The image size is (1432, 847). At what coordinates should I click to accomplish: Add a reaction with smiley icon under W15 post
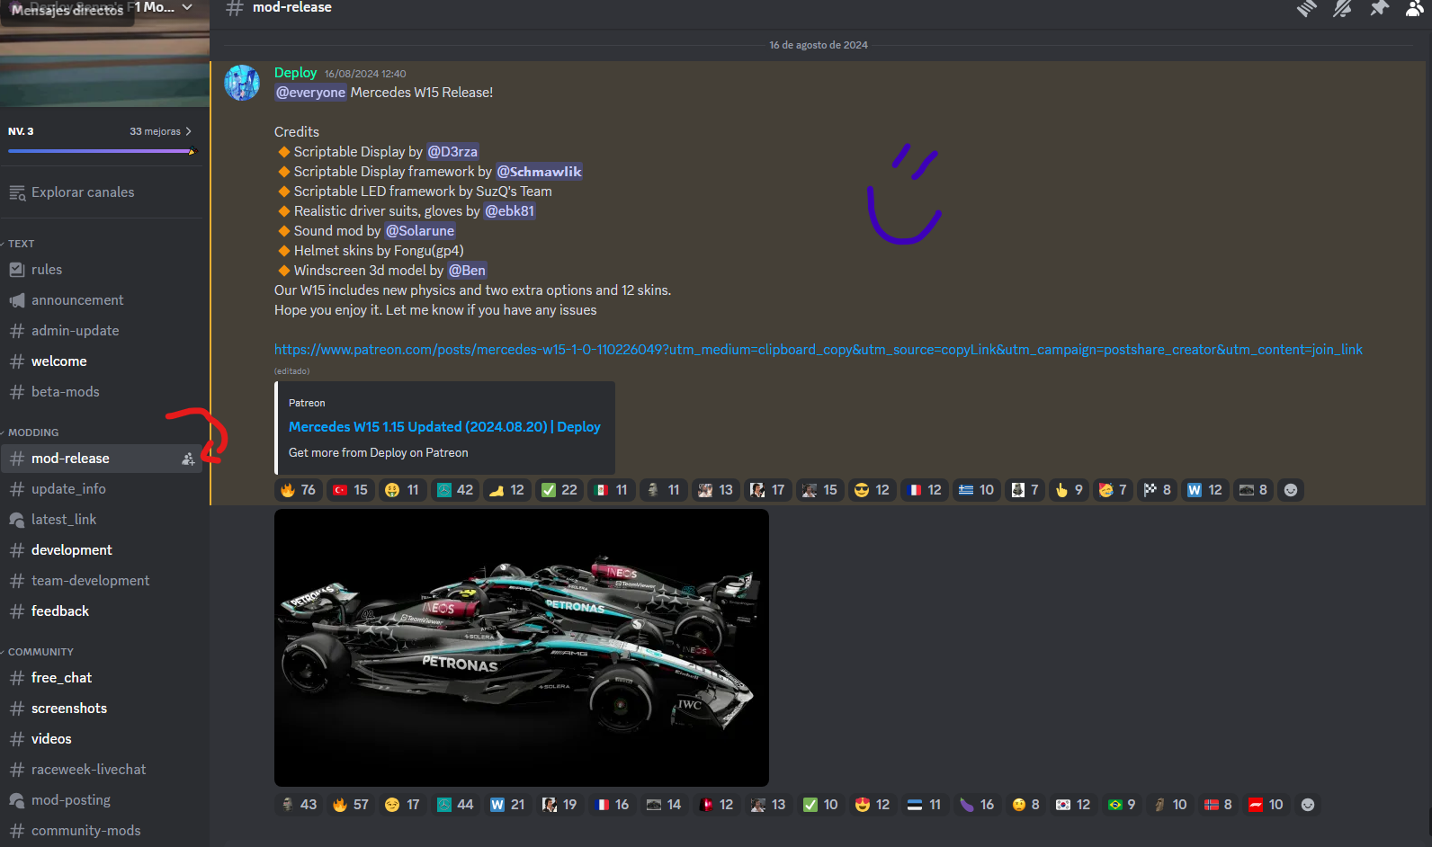tap(1291, 490)
